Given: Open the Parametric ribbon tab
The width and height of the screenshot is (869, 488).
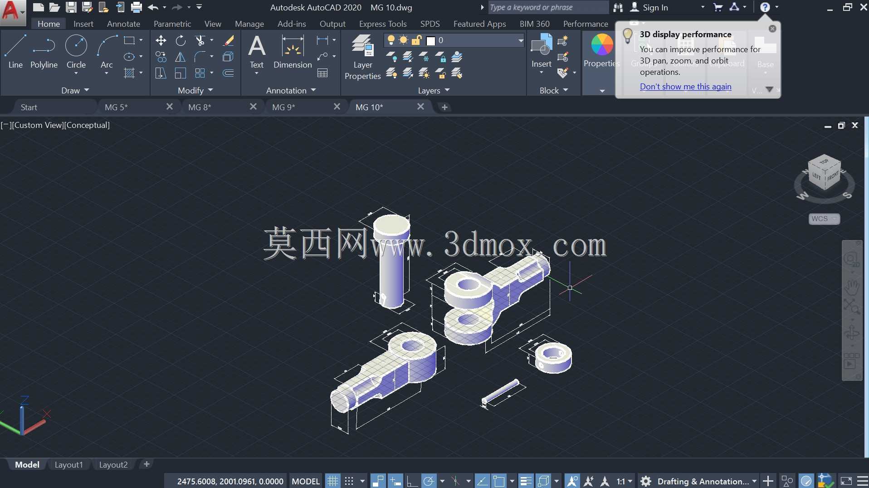Looking at the screenshot, I should coord(172,24).
